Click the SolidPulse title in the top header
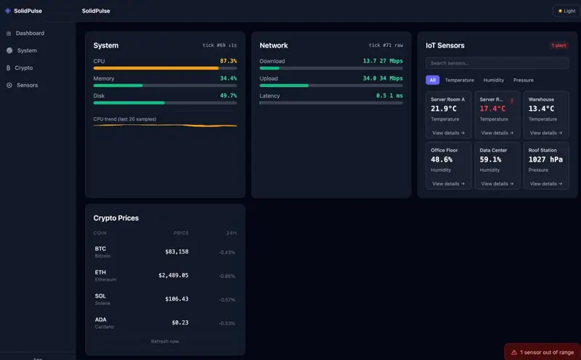This screenshot has width=581, height=360. click(x=96, y=11)
